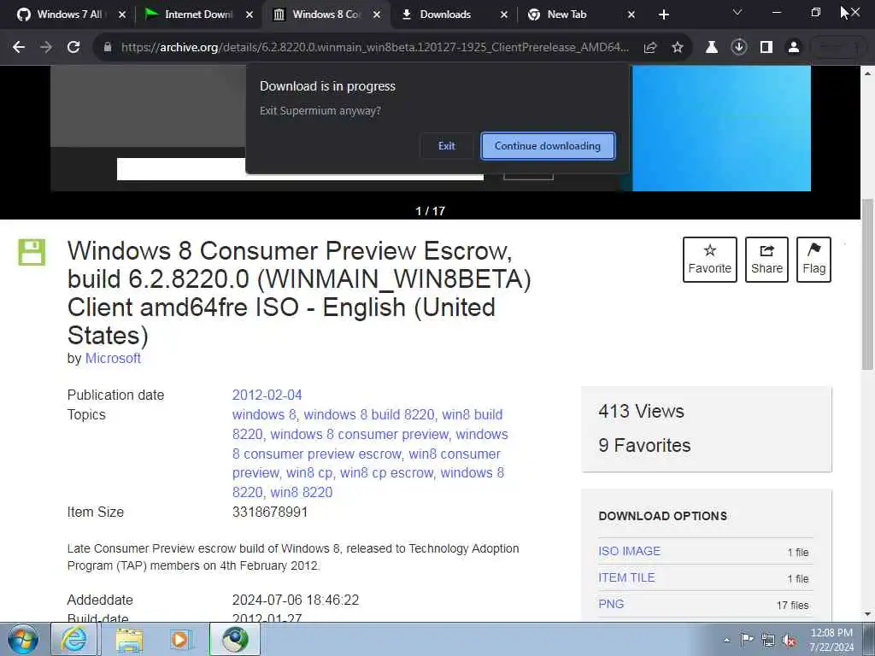Image resolution: width=875 pixels, height=656 pixels.
Task: Click the share page icon in address bar
Action: (x=650, y=48)
